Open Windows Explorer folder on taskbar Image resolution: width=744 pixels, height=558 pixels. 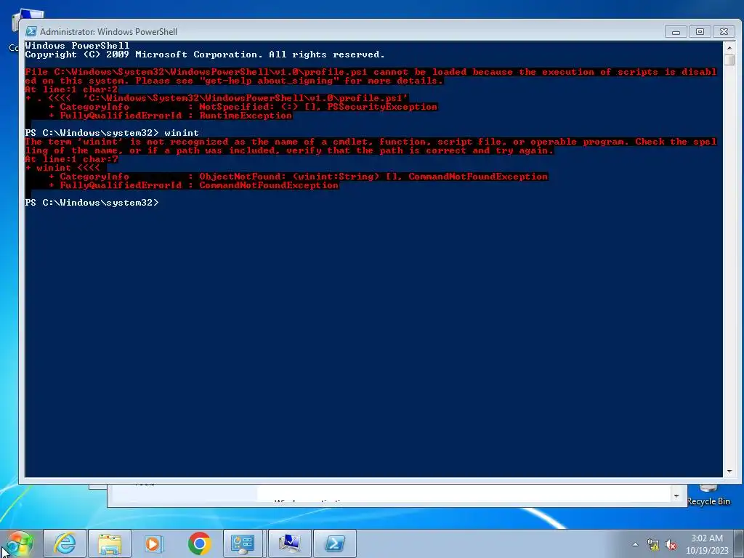110,543
